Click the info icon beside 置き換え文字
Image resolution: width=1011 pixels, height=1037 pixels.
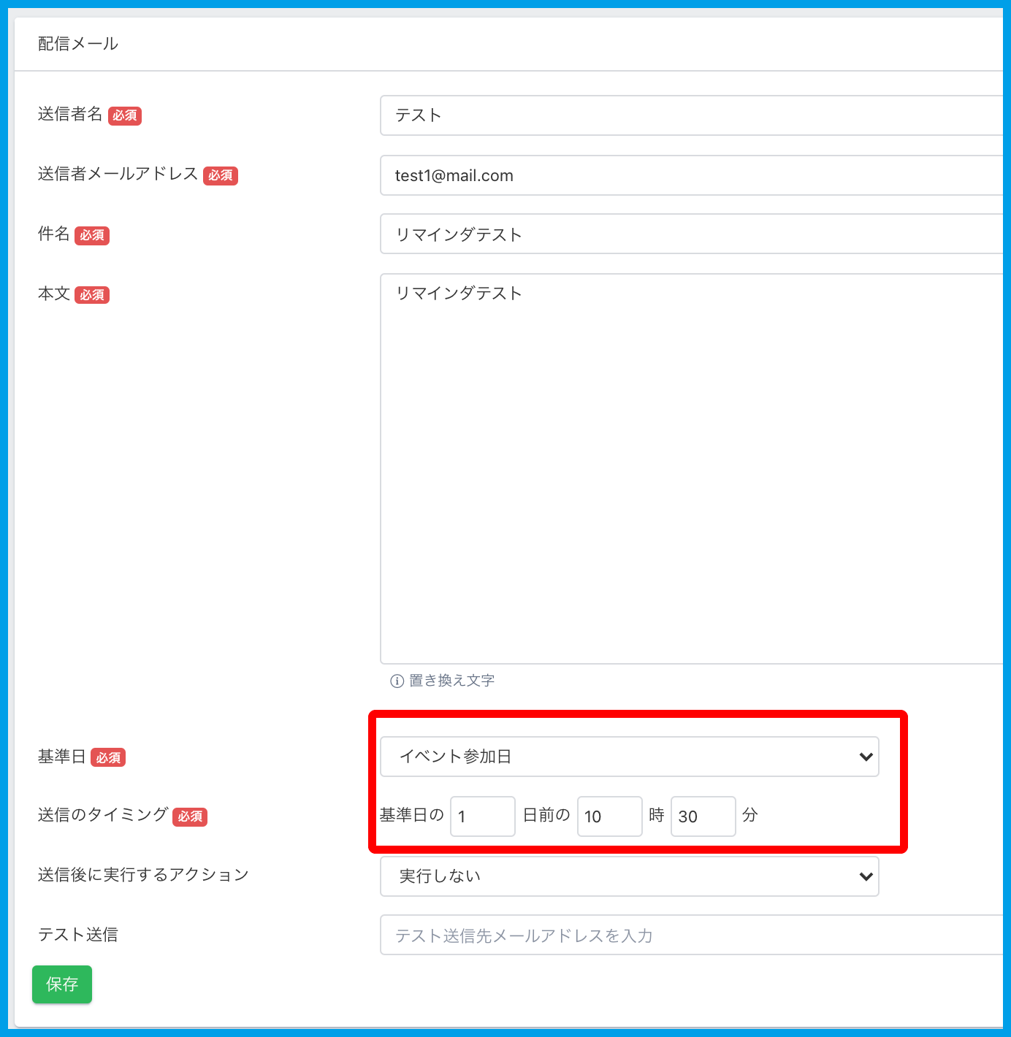pyautogui.click(x=397, y=681)
